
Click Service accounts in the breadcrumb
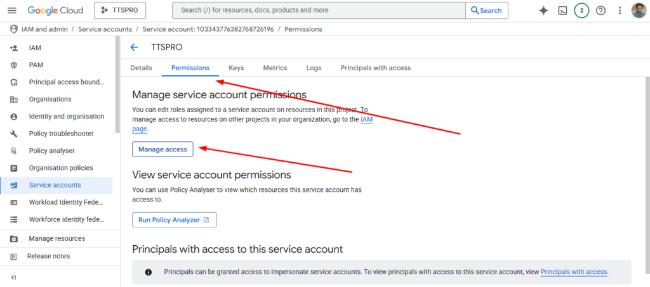pyautogui.click(x=105, y=30)
